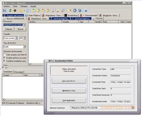The image size is (142, 116).
Task: Open Finished Uploads toolbar icon
Action: coord(48,10)
